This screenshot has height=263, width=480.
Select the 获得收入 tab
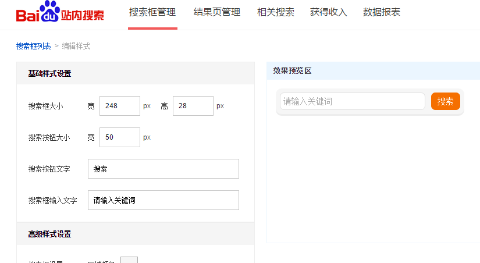328,12
